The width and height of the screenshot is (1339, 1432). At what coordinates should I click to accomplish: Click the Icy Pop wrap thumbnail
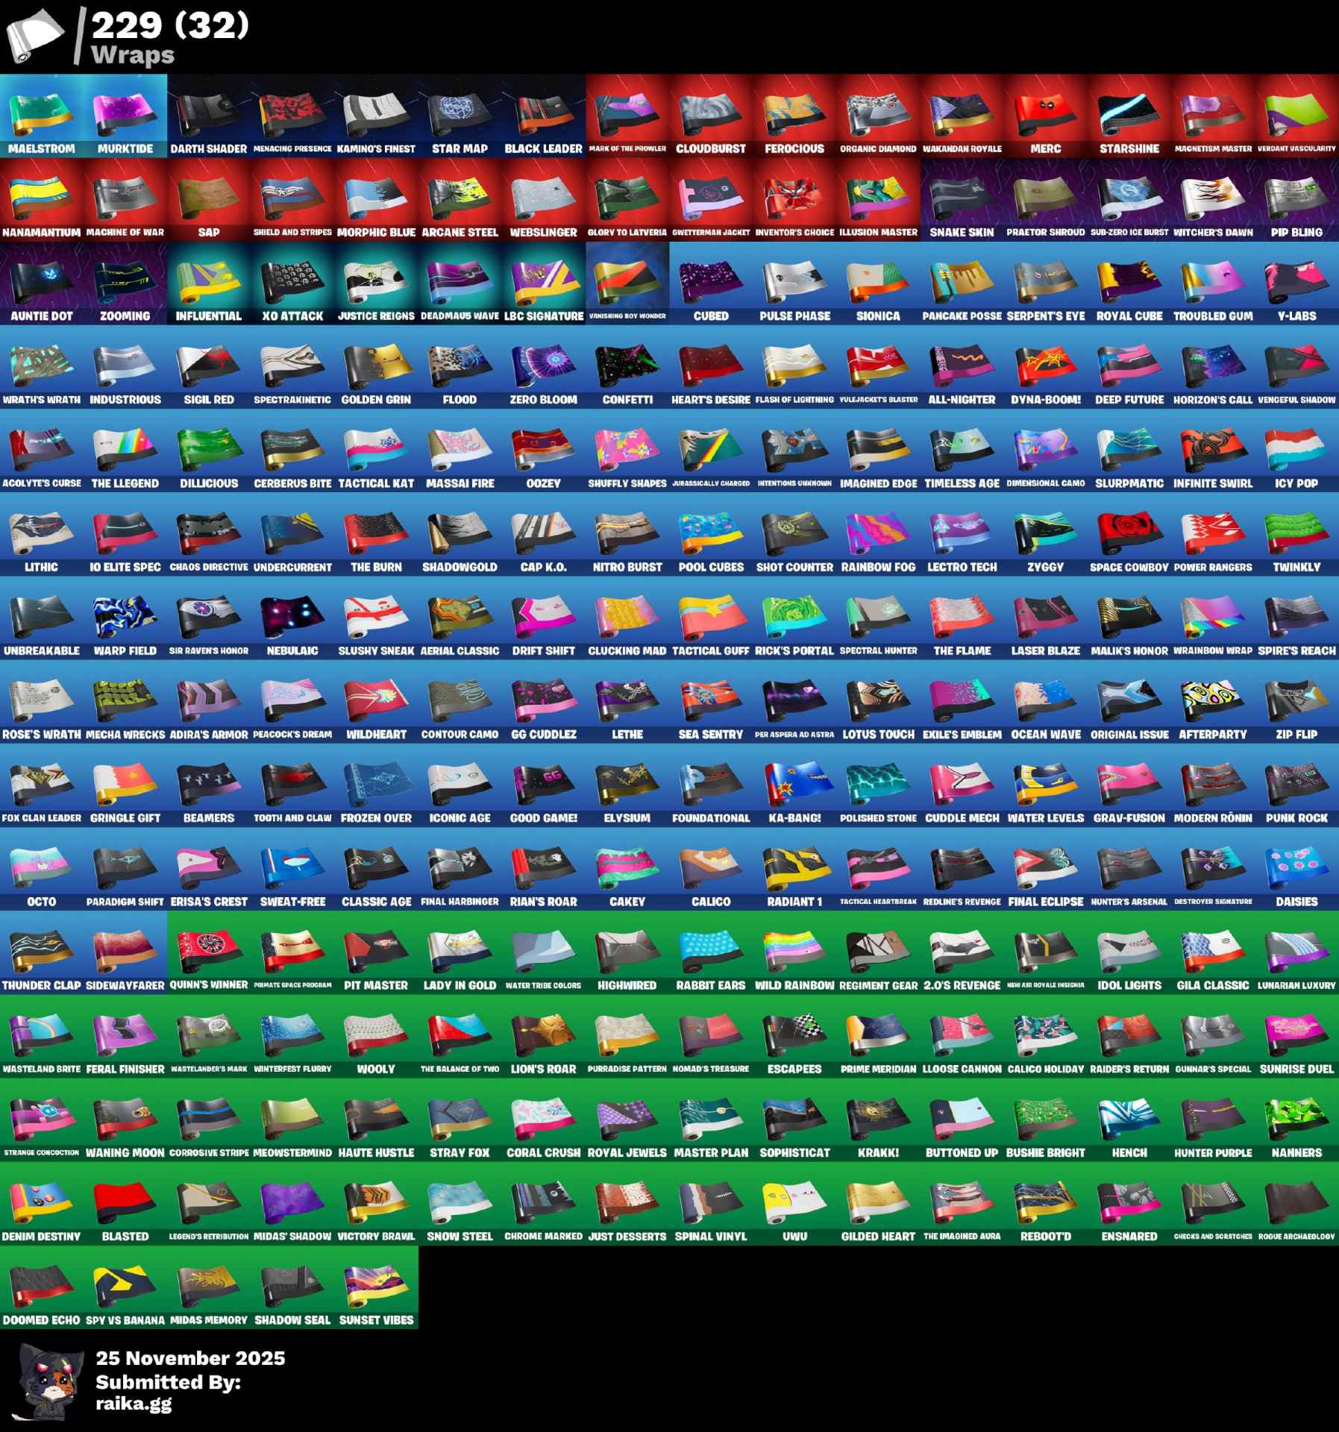pos(1296,450)
